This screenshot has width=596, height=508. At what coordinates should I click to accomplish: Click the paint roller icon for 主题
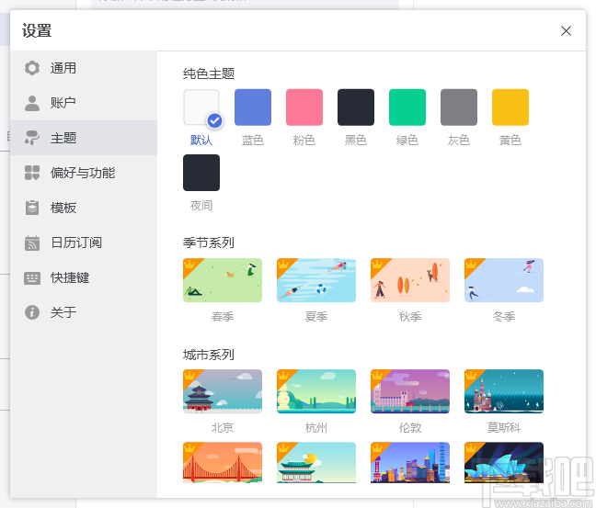pos(32,138)
